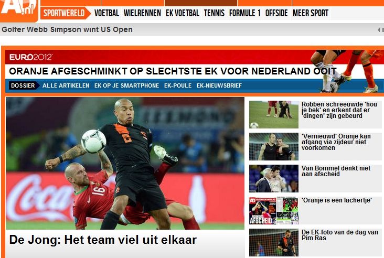Image resolution: width=384 pixels, height=258 pixels.
Task: Open Golfer Webb Simpson ticker headline
Action: [67, 29]
